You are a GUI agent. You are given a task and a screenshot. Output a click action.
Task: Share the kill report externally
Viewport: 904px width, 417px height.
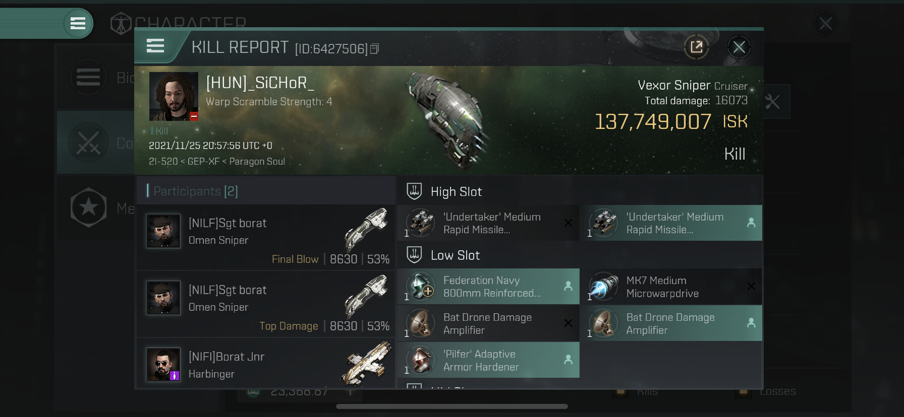click(x=696, y=47)
